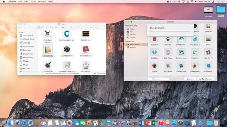The image size is (227, 127).
Task: Select the Disk App icon in LiteIcon
Action: tap(168, 39)
